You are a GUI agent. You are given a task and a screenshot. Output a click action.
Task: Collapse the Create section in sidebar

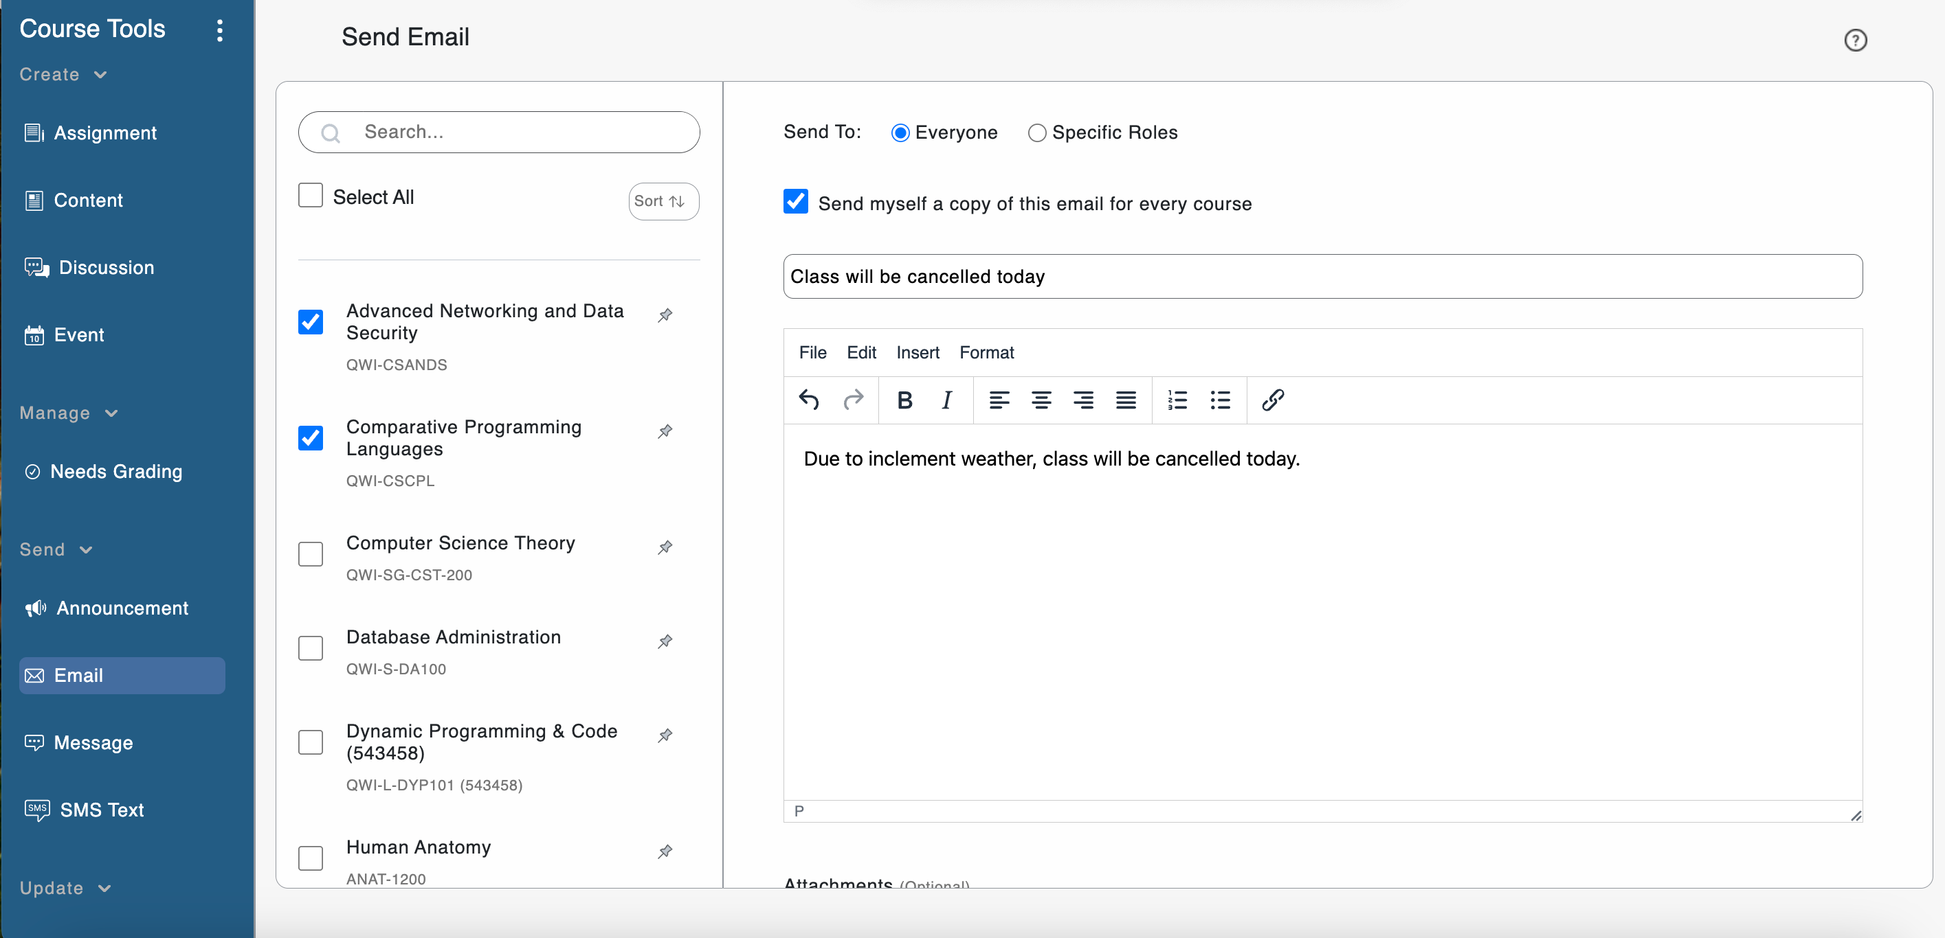pos(100,75)
